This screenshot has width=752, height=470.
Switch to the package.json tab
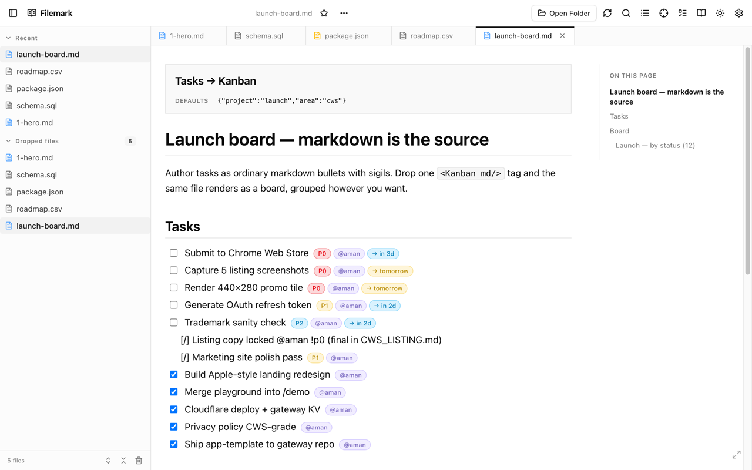pos(348,36)
